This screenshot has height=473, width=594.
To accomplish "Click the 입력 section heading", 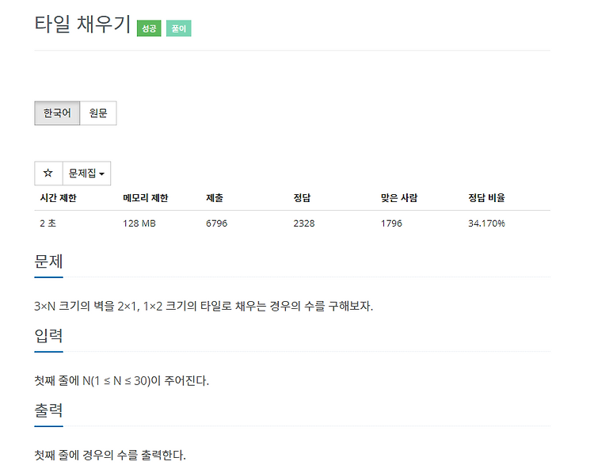I will pos(48,335).
